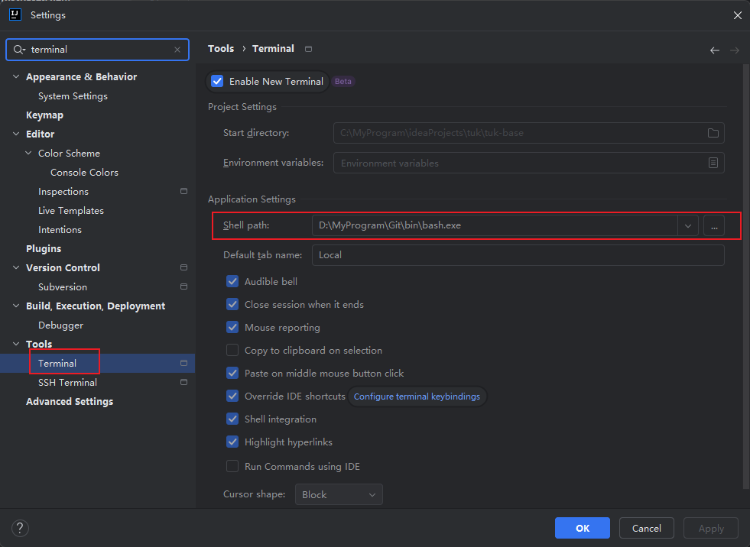Click the project-level icon beside Inspections
This screenshot has height=547, width=750.
(x=183, y=192)
